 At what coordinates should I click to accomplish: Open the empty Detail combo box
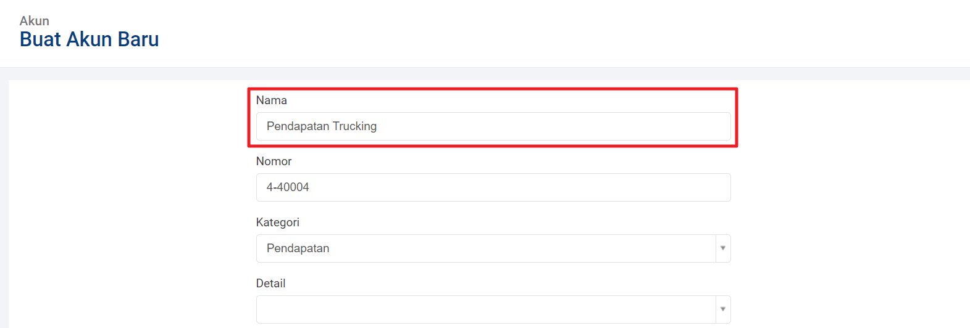(485, 310)
